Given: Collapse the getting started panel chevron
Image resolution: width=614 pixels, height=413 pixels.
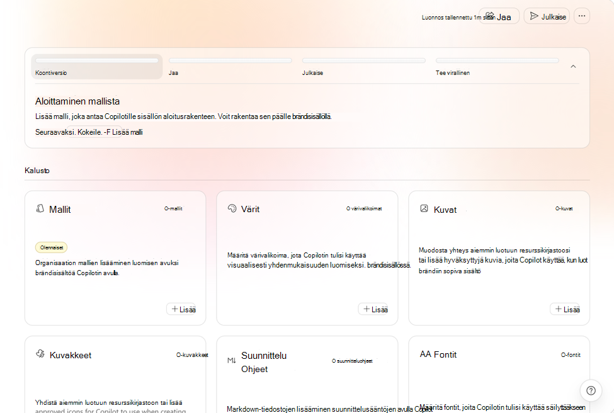Looking at the screenshot, I should (573, 67).
